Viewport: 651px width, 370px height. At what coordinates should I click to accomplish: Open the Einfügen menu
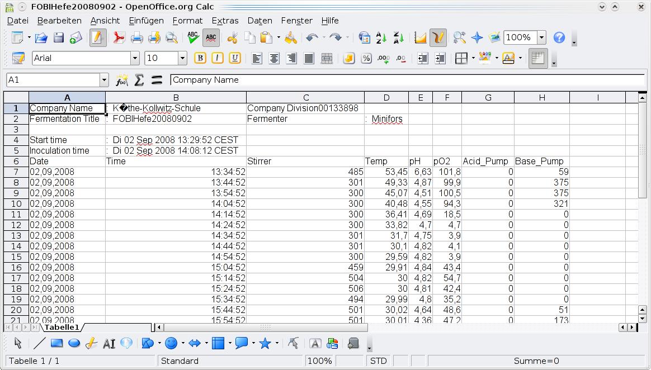click(x=146, y=21)
